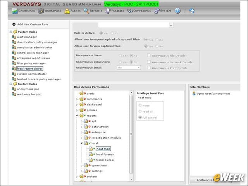
Task: Select the trusted process policy manager role
Action: [39, 79]
